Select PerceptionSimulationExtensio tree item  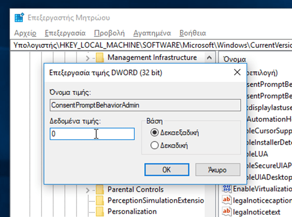pyautogui.click(x=156, y=200)
